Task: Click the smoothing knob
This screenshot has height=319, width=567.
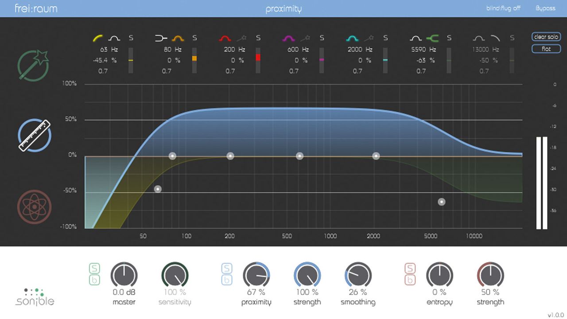Action: point(358,275)
